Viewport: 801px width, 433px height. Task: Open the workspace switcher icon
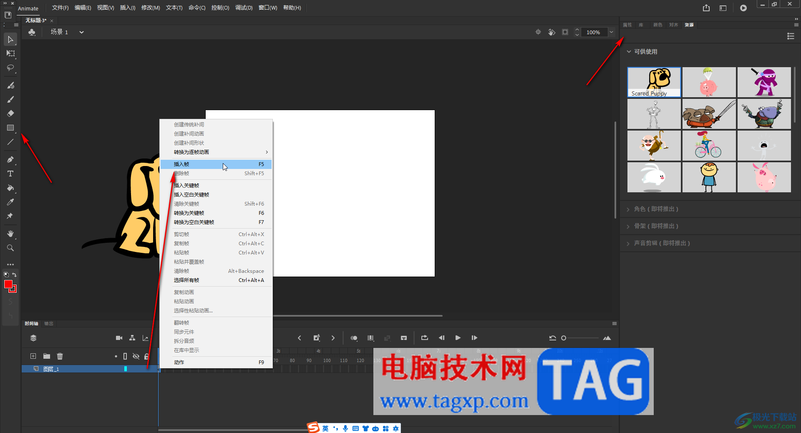click(723, 8)
